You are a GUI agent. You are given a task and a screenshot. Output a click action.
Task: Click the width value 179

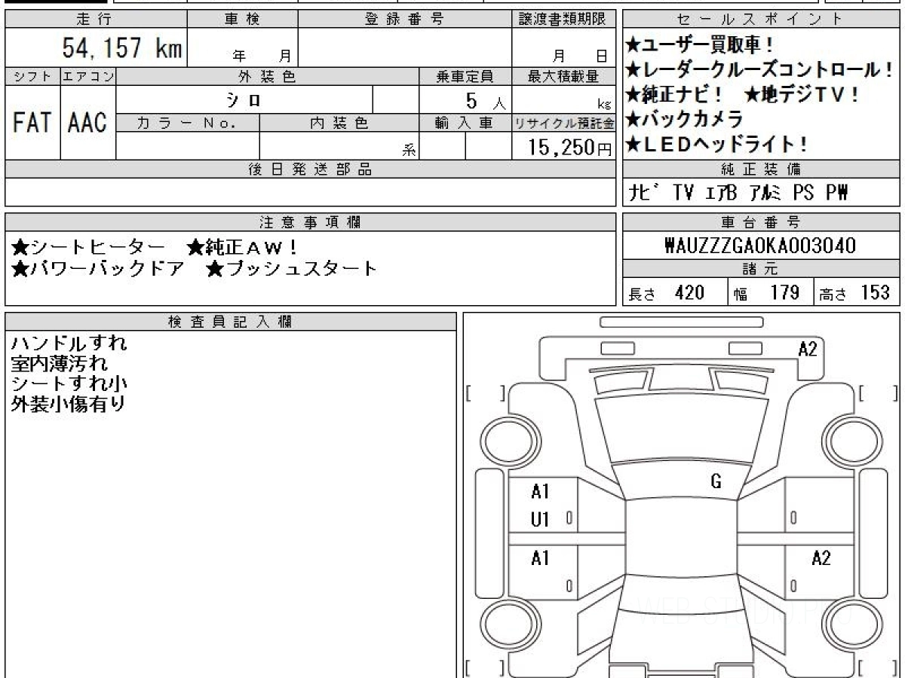[x=784, y=293]
